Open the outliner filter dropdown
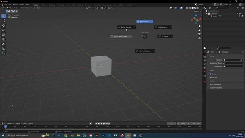 [x=238, y=8]
